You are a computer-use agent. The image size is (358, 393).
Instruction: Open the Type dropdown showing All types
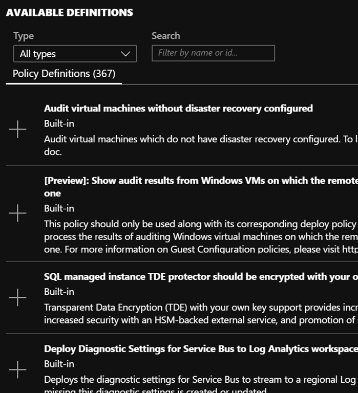(75, 54)
